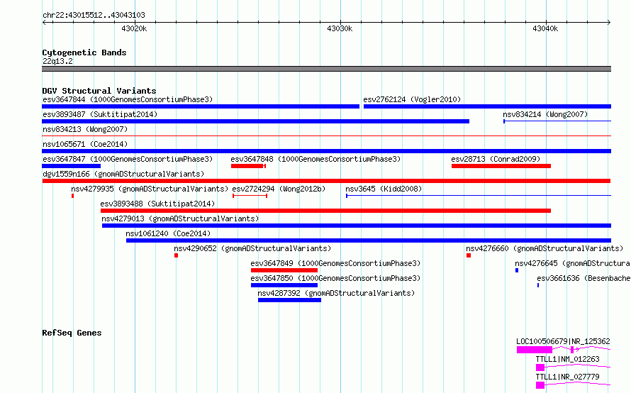Click nsv1065671 (Coe2014) label

coord(85,144)
